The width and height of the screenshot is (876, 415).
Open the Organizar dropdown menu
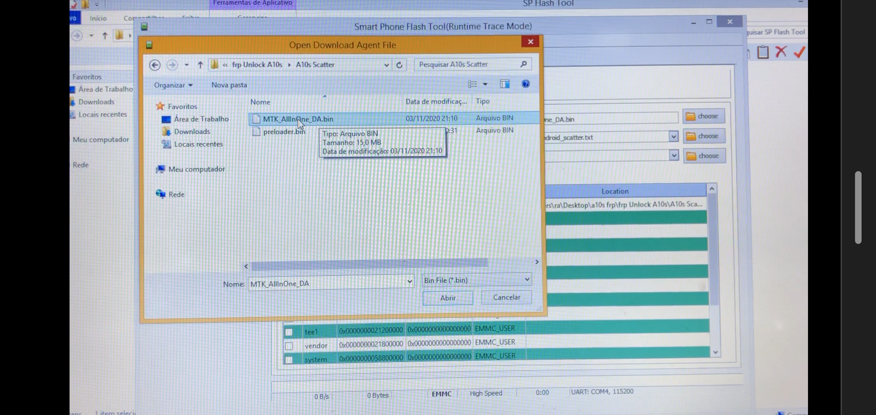(x=173, y=85)
